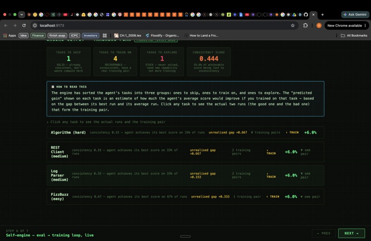The height and width of the screenshot is (241, 371).
Task: Reload the localhost page
Action: [24, 26]
